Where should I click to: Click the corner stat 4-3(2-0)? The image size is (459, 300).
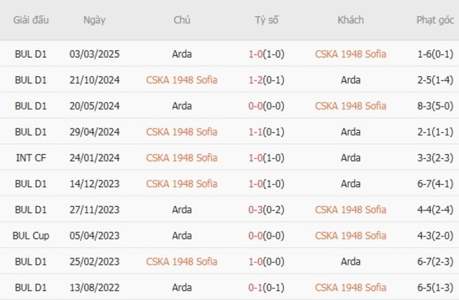[x=435, y=235]
